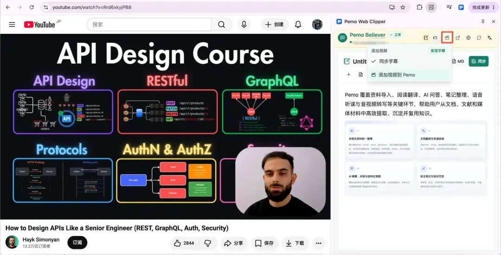Close the Pemo Web Clipper side panel
The image size is (501, 255).
pos(493,21)
